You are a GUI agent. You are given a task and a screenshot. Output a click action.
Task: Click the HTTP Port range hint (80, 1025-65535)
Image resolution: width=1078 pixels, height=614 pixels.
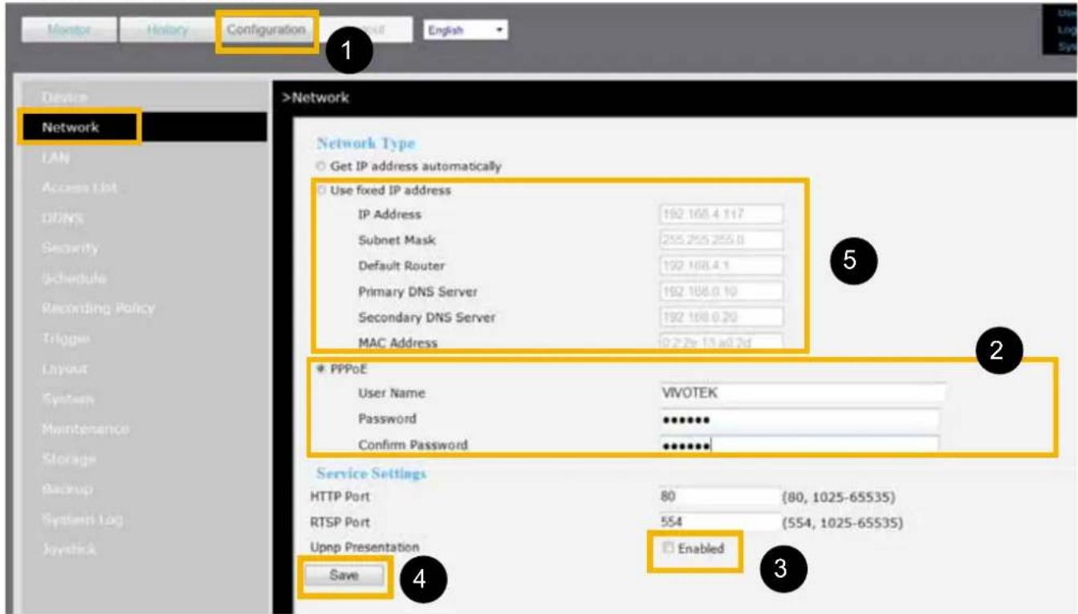839,498
